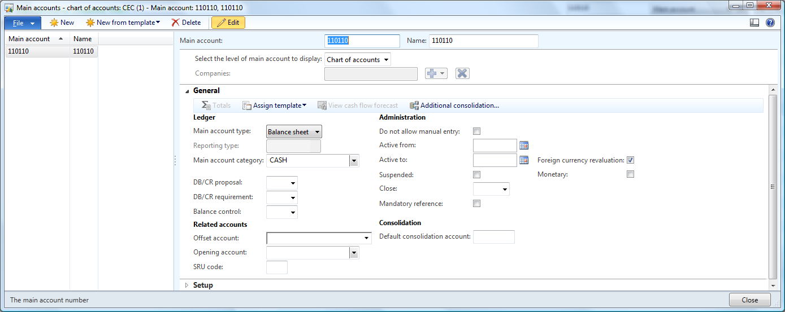Tick the Monetary checkbox
Viewport: 785px width, 312px height.
click(x=630, y=174)
